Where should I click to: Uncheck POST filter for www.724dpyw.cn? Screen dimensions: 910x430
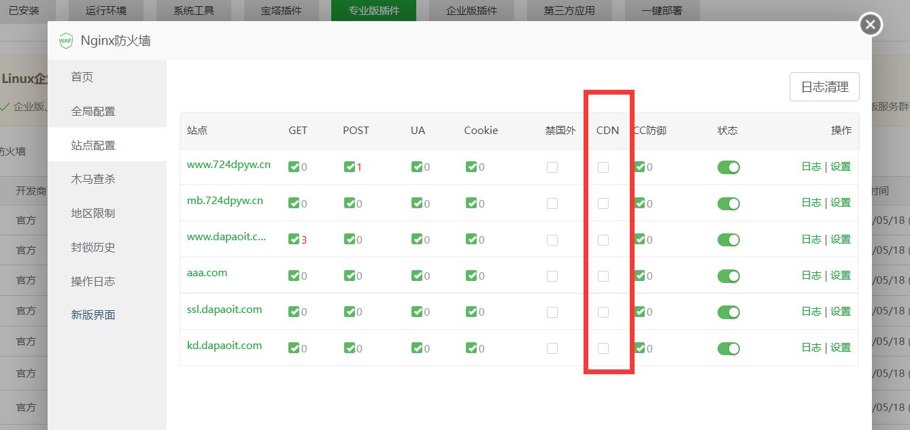pyautogui.click(x=350, y=167)
